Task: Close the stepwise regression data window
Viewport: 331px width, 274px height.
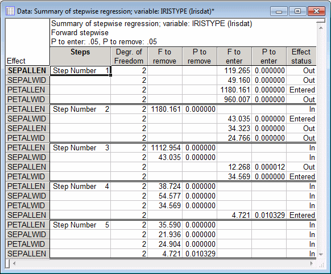Action: pyautogui.click(x=316, y=11)
